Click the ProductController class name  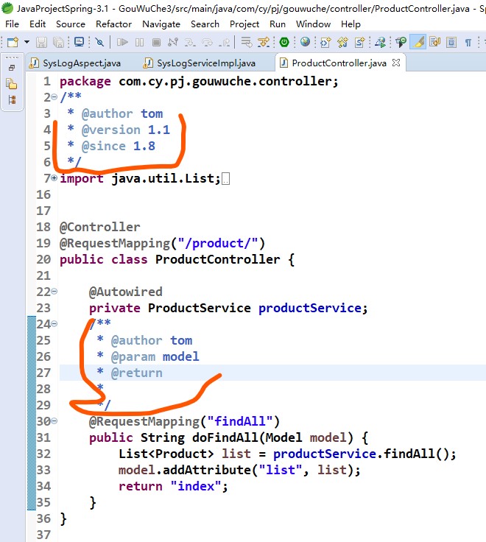pyautogui.click(x=218, y=260)
